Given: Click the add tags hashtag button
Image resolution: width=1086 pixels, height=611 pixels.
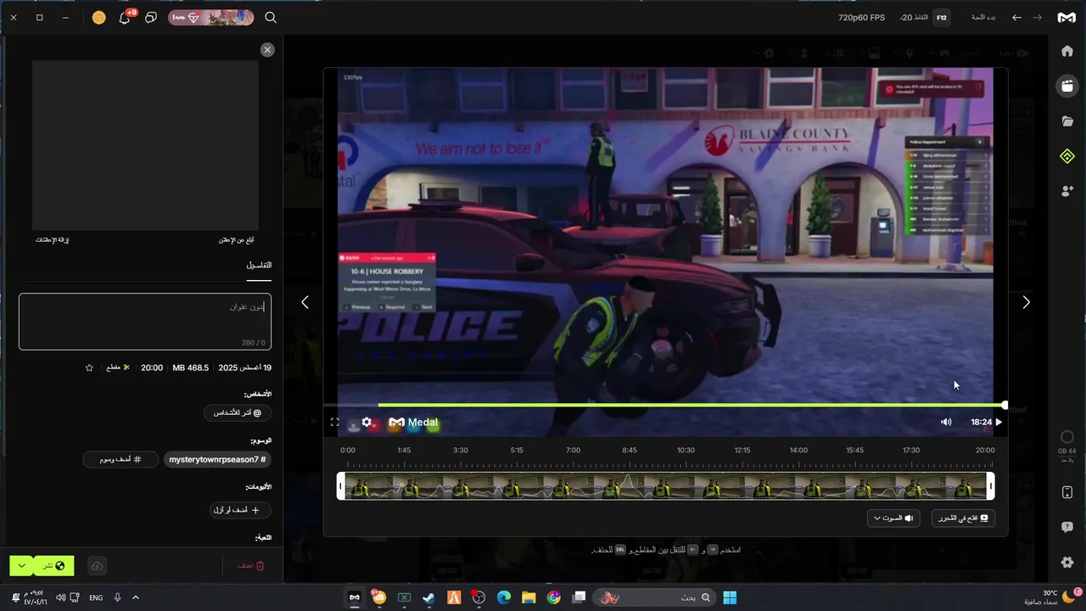Looking at the screenshot, I should click(122, 459).
